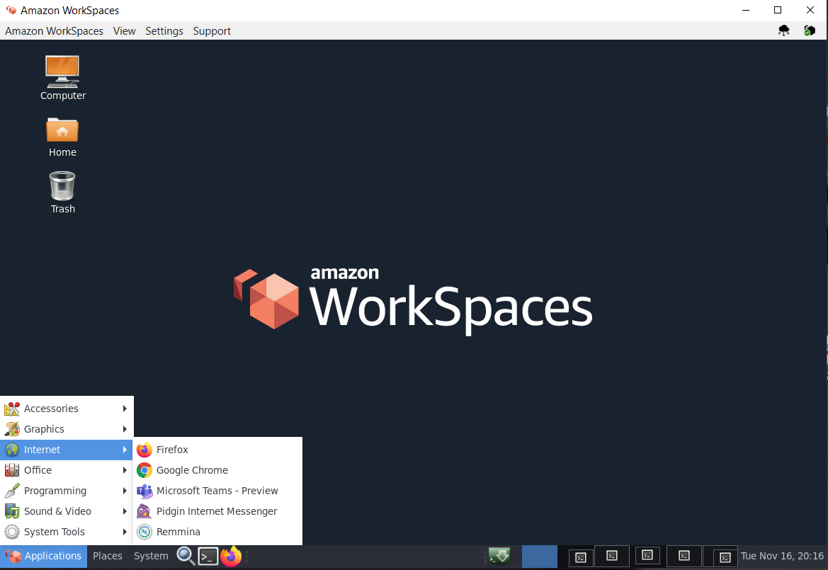The height and width of the screenshot is (570, 828).
Task: Minimize the Amazon WorkSpaces window
Action: click(x=746, y=10)
